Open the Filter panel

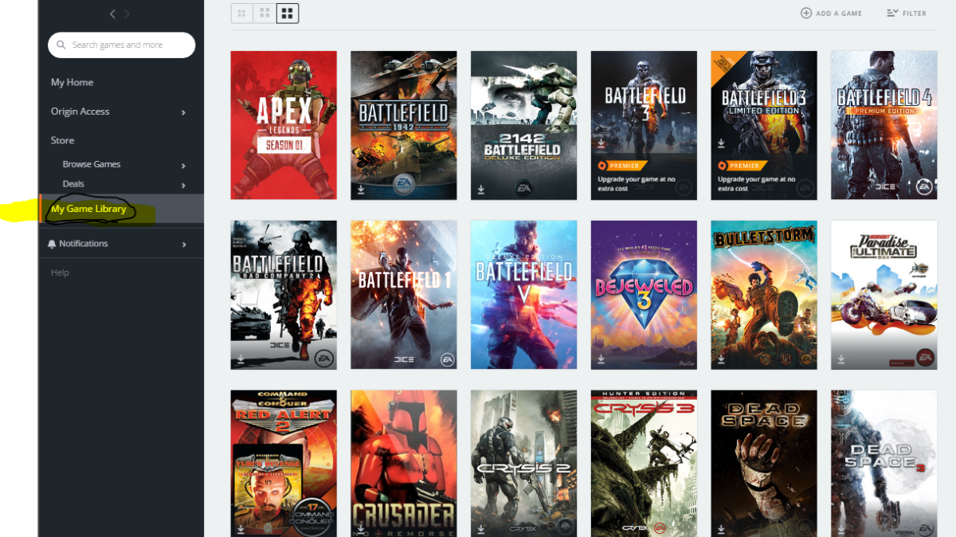[907, 14]
